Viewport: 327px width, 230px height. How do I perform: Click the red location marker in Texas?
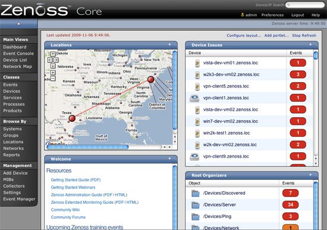click(x=72, y=118)
